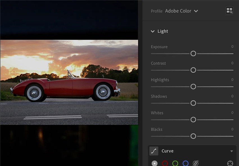Open the profile browser grid icon
Viewport: 239px width, 166px height.
pos(229,11)
